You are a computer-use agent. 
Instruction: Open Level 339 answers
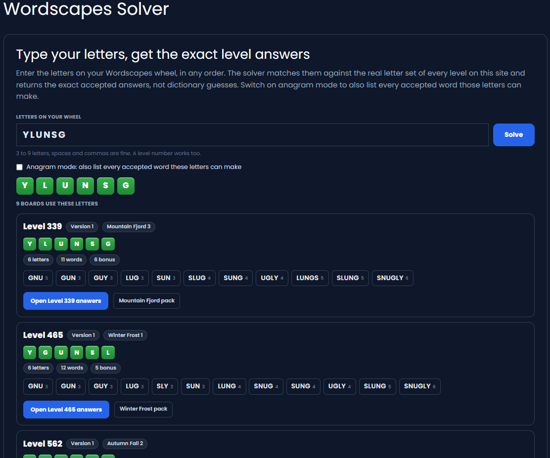coord(66,301)
